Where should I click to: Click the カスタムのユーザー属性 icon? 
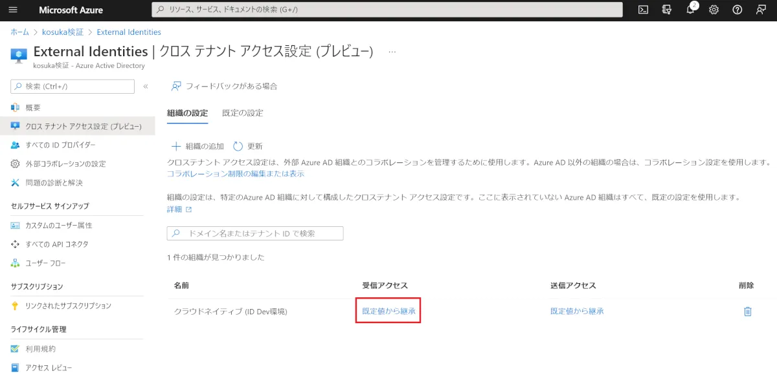click(16, 226)
